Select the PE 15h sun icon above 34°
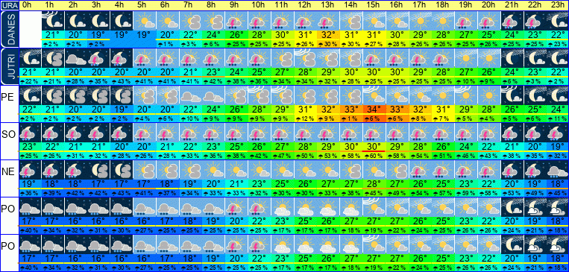The height and width of the screenshot is (272, 569). tap(374, 95)
